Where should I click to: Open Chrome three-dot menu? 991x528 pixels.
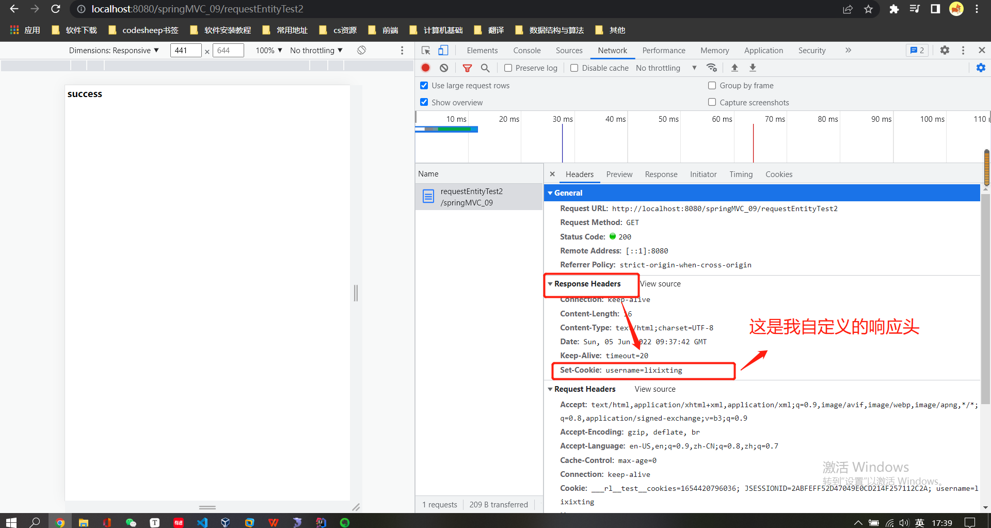point(977,9)
